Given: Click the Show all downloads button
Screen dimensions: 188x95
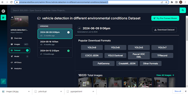Looking at the screenshot, I should click(178, 91).
